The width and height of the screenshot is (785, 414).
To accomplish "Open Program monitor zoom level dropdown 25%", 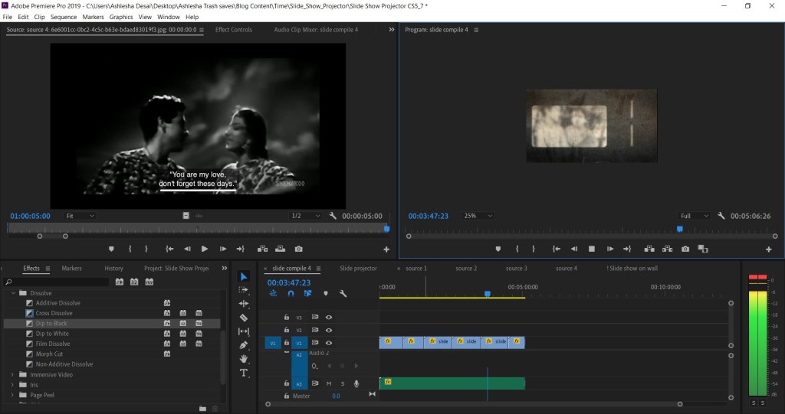I will click(478, 216).
